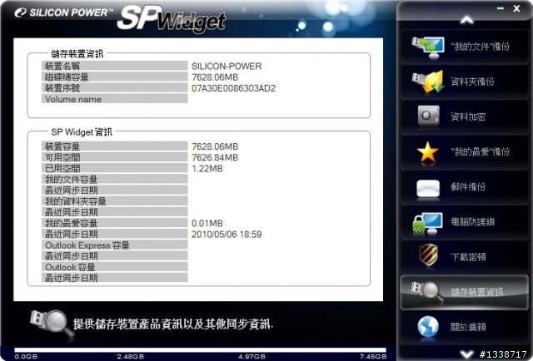The image size is (533, 361).
Task: Click free space value 7626.84MB
Action: (x=215, y=157)
